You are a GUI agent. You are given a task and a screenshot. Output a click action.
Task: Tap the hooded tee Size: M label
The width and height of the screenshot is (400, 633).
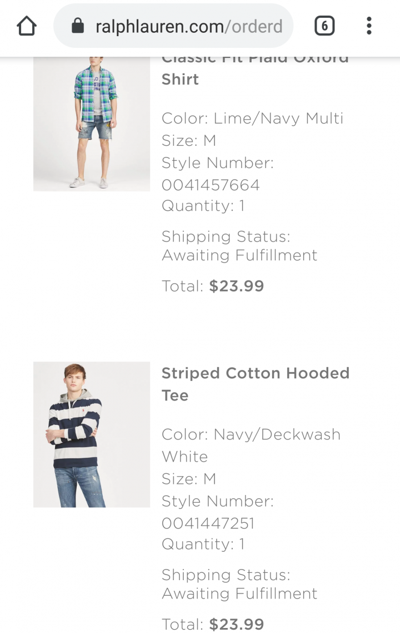click(x=189, y=479)
